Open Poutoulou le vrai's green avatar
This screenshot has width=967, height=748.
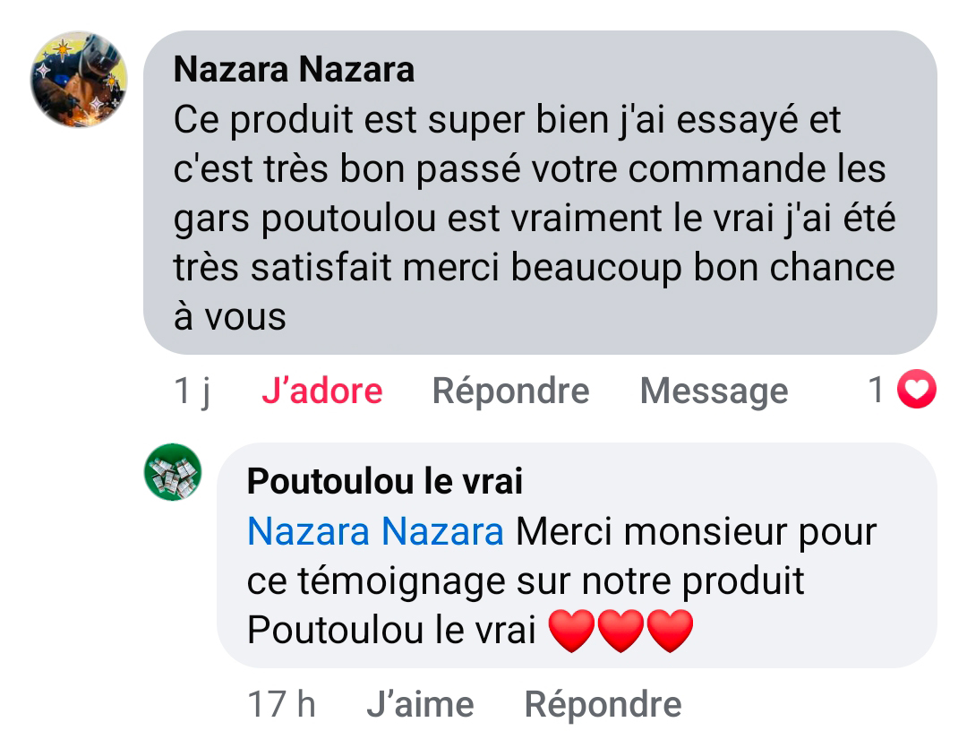[173, 471]
